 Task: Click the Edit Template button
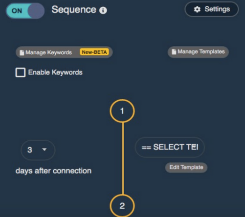[x=186, y=167]
